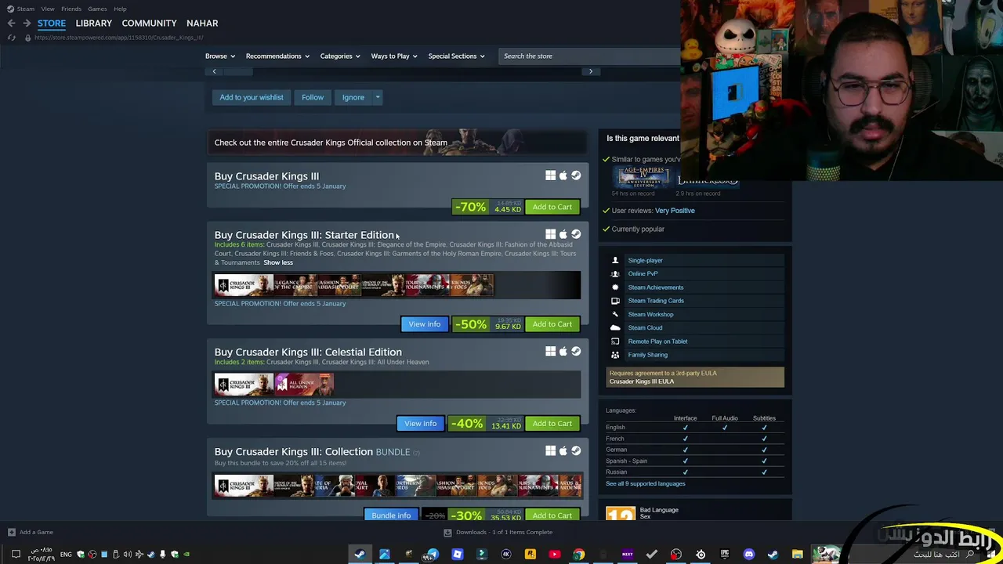Screen dimensions: 1003x564
Task: Open the Categories dropdown
Action: (x=340, y=56)
